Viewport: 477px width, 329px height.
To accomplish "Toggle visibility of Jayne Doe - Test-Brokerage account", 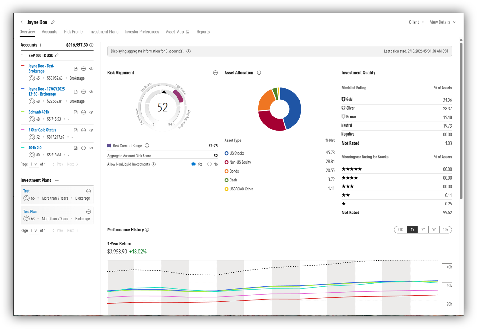I will click(x=91, y=69).
